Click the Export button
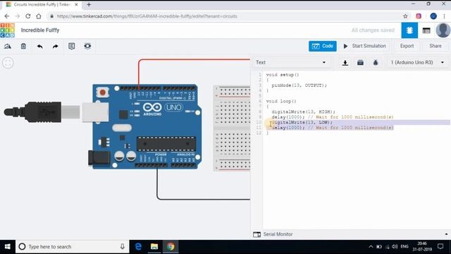451x254 pixels. (x=407, y=46)
